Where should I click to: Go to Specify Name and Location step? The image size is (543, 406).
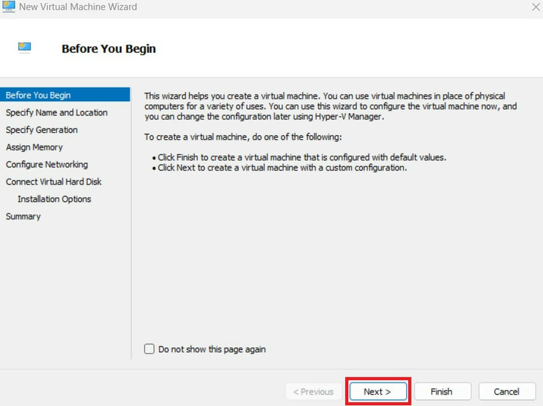pyautogui.click(x=57, y=112)
